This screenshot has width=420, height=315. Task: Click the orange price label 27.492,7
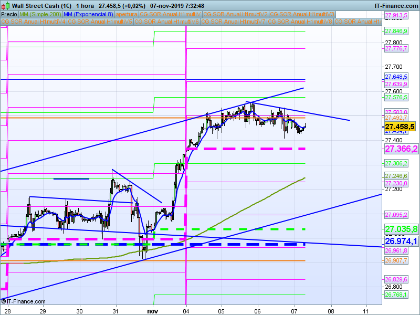pos(396,118)
